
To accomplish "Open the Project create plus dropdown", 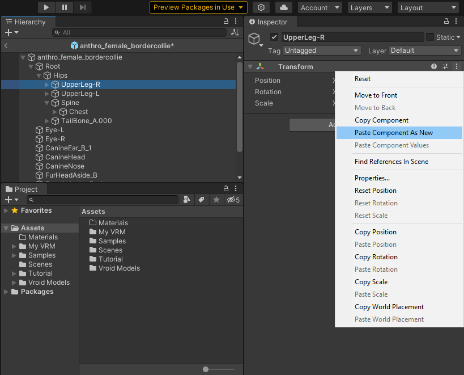I will click(11, 200).
